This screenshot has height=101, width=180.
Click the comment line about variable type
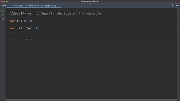click(x=55, y=13)
